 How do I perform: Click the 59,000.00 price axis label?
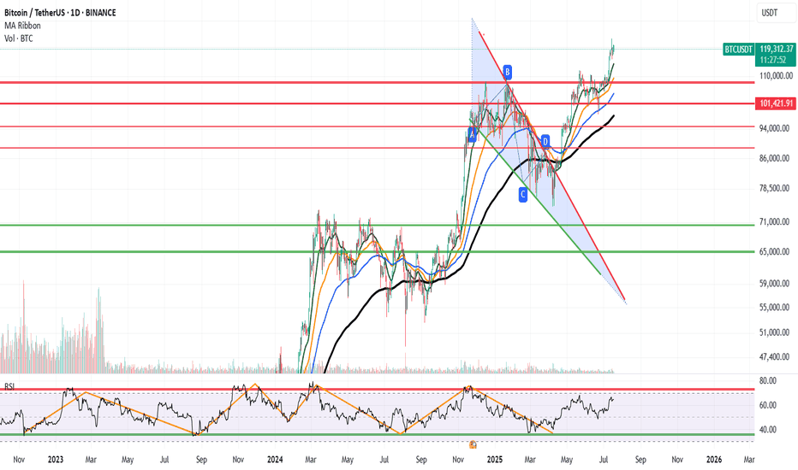pos(775,284)
